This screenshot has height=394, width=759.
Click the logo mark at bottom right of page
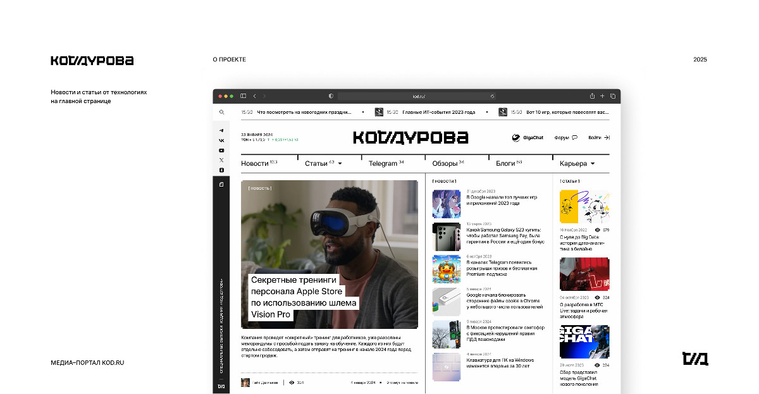(695, 359)
